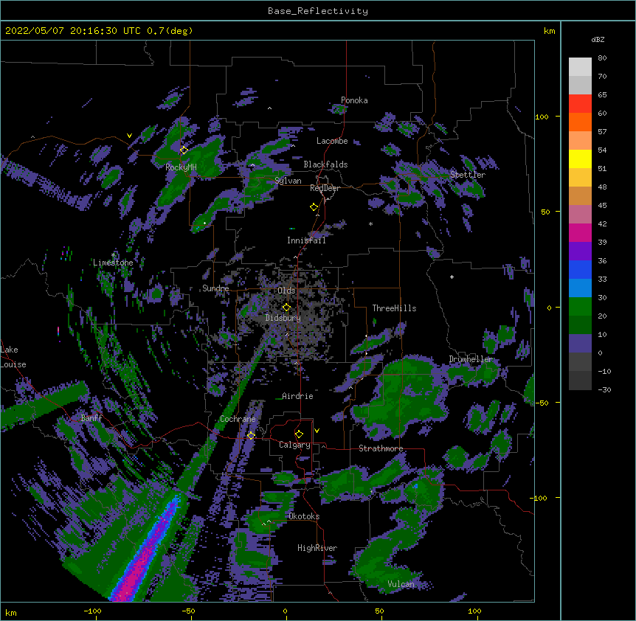
Task: Click the Ponoka city label
Action: (354, 100)
